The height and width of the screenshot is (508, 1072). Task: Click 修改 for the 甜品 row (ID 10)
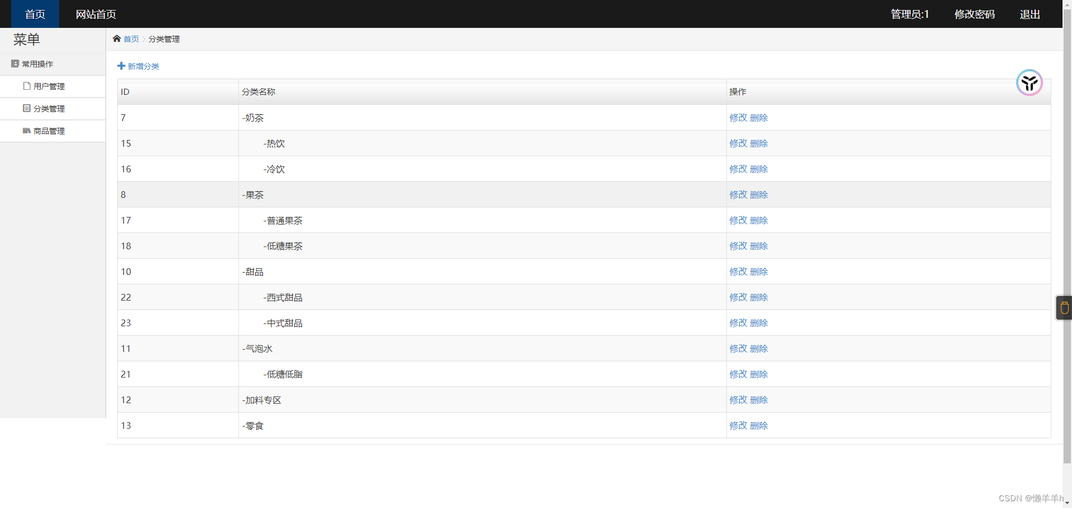tap(738, 272)
